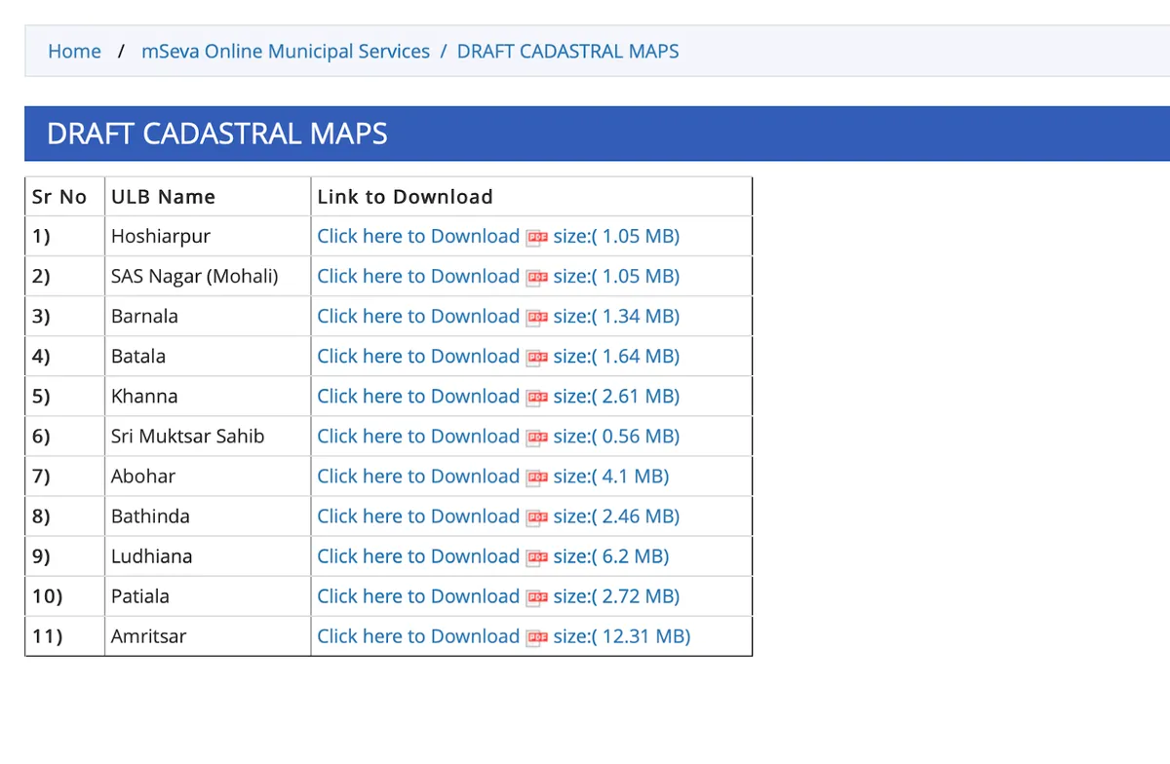Select DRAFT CADASTRAL MAPS breadcrumb item
Viewport: 1170px width, 764px height.
click(567, 52)
